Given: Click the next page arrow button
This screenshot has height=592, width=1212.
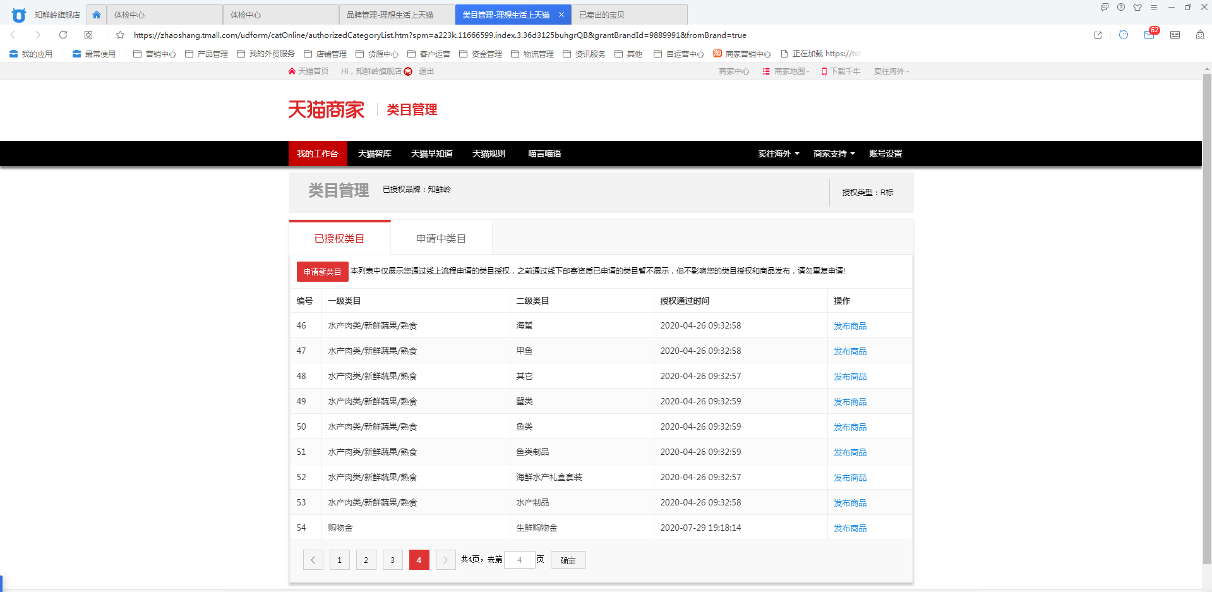Looking at the screenshot, I should [x=446, y=560].
